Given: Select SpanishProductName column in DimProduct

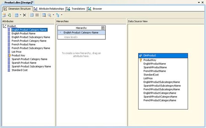Looking at the screenshot, I should (x=155, y=68).
